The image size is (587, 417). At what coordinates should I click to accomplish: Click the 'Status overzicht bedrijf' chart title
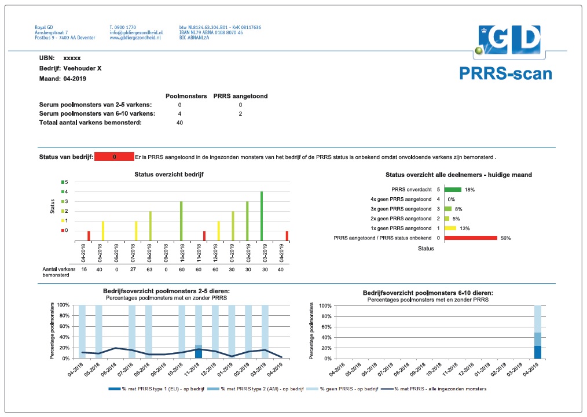tap(169, 174)
